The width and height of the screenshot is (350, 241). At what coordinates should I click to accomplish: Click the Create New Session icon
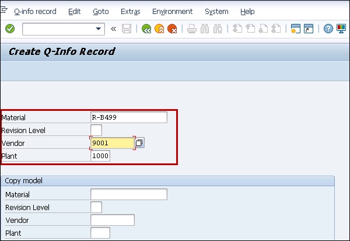pyautogui.click(x=295, y=29)
